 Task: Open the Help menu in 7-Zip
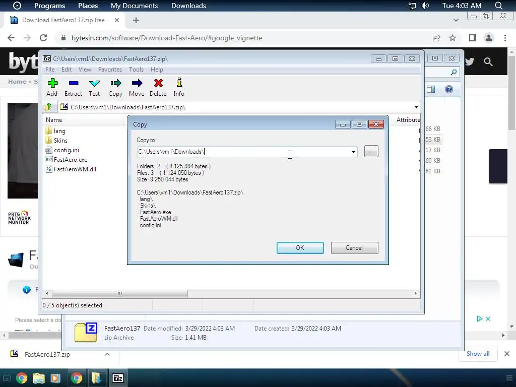click(x=157, y=70)
